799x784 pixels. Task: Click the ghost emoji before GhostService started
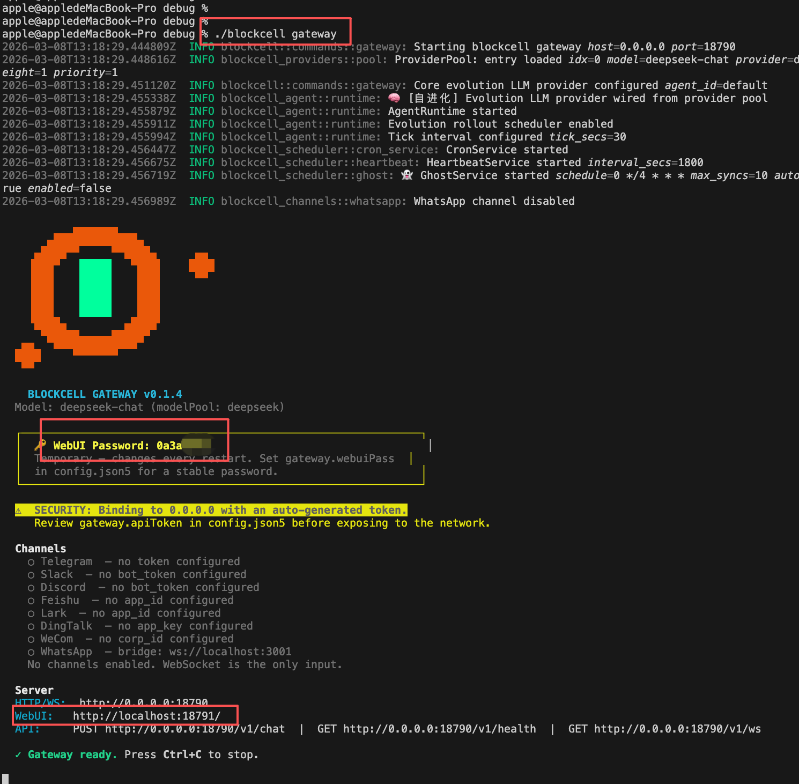pos(407,175)
